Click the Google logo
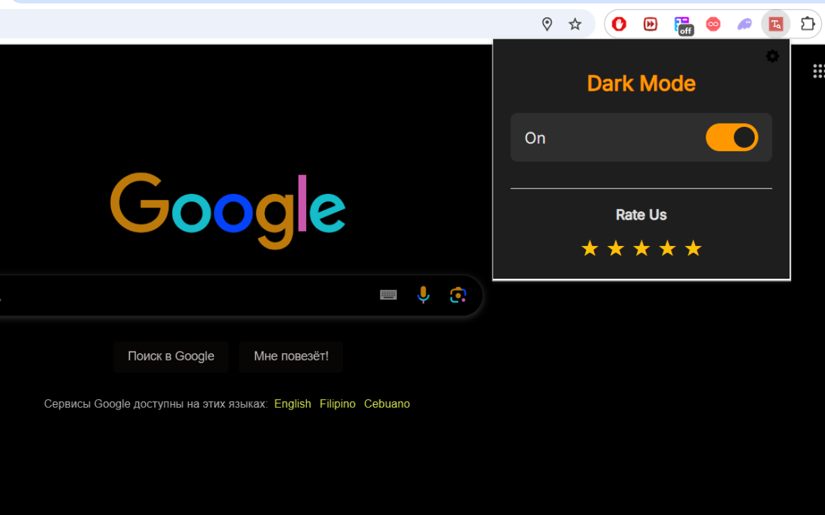Image resolution: width=825 pixels, height=515 pixels. pyautogui.click(x=228, y=211)
